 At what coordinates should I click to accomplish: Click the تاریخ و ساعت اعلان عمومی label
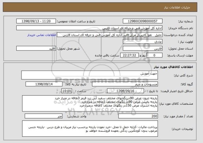coord(76,21)
